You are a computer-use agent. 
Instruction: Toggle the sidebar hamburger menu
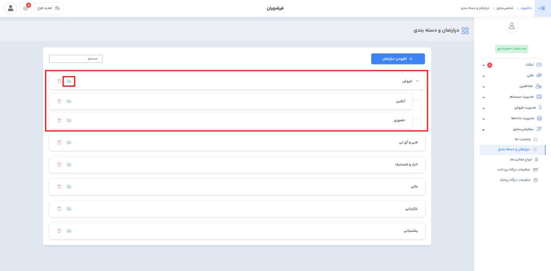tap(542, 9)
